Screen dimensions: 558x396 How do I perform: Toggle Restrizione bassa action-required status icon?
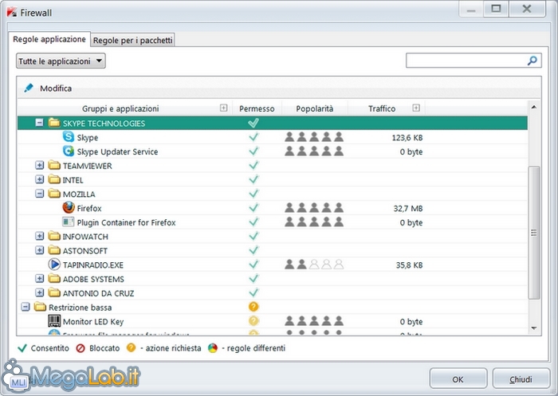coord(253,307)
